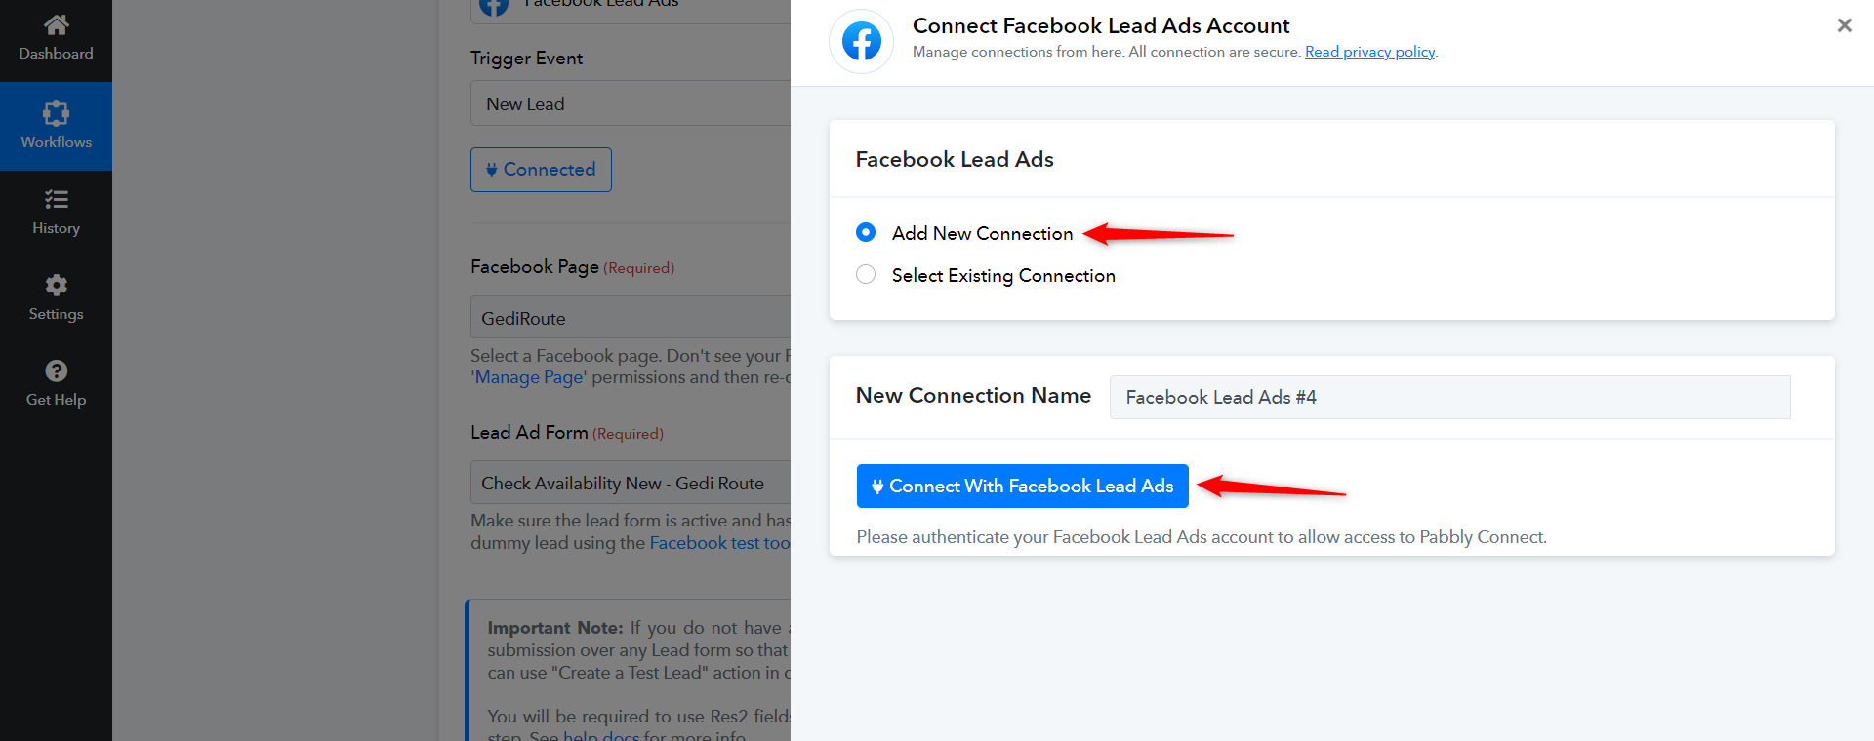The image size is (1874, 741).
Task: Click plug icon on Connect With Facebook button
Action: coord(877,487)
